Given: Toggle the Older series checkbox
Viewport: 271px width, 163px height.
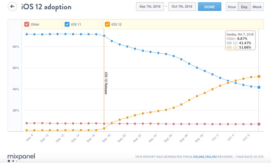Looking at the screenshot, I should click(27, 24).
